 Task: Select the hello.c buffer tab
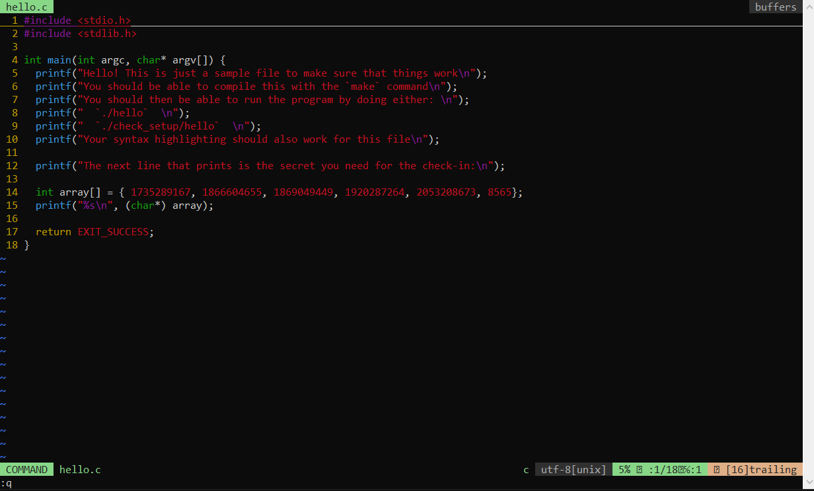(26, 7)
